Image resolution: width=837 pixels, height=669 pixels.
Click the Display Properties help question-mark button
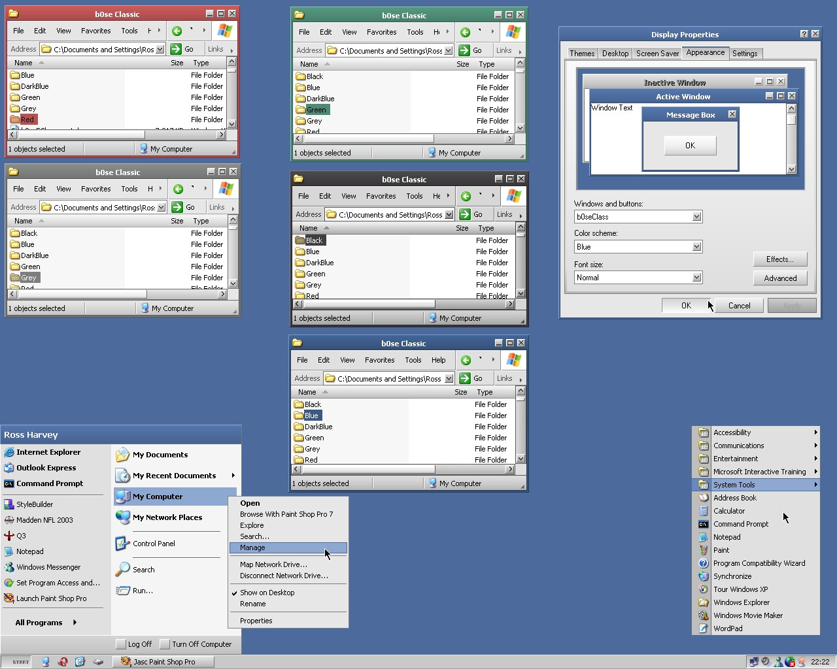click(804, 34)
